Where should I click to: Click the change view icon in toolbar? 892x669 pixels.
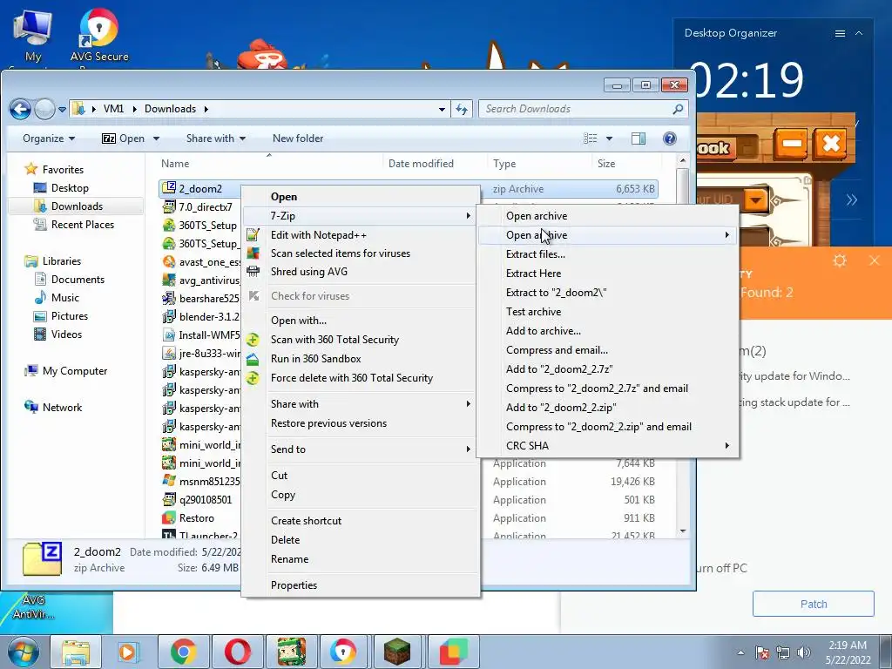point(591,139)
